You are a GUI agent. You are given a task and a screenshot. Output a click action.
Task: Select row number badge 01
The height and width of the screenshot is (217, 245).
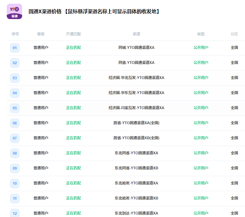pos(15,48)
